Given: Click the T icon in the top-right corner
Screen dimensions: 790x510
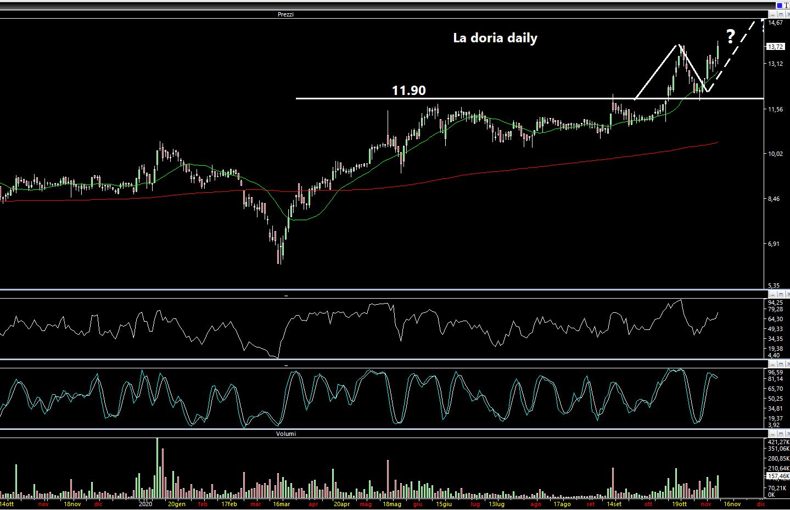Looking at the screenshot, I should click(786, 5).
